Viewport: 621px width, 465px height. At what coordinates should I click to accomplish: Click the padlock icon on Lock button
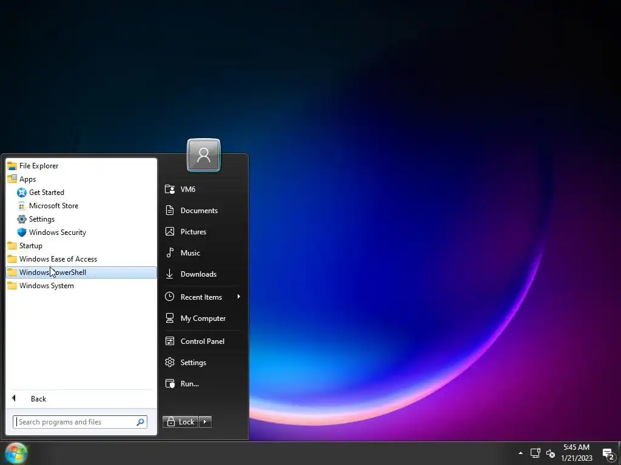click(170, 422)
